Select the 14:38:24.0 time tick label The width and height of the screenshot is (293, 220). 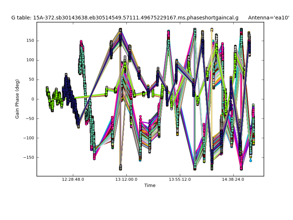click(x=233, y=180)
